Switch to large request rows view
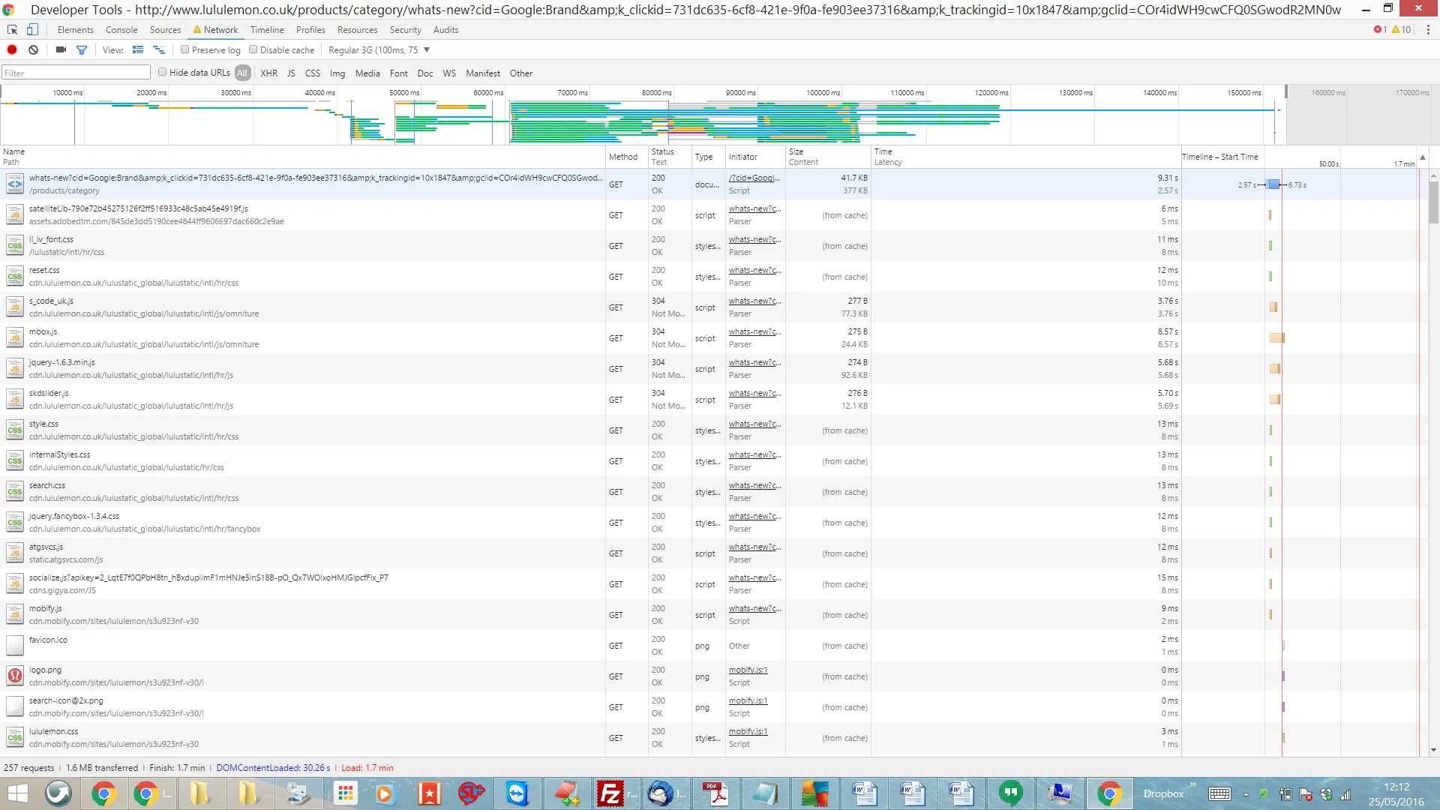The image size is (1440, 810). click(138, 50)
